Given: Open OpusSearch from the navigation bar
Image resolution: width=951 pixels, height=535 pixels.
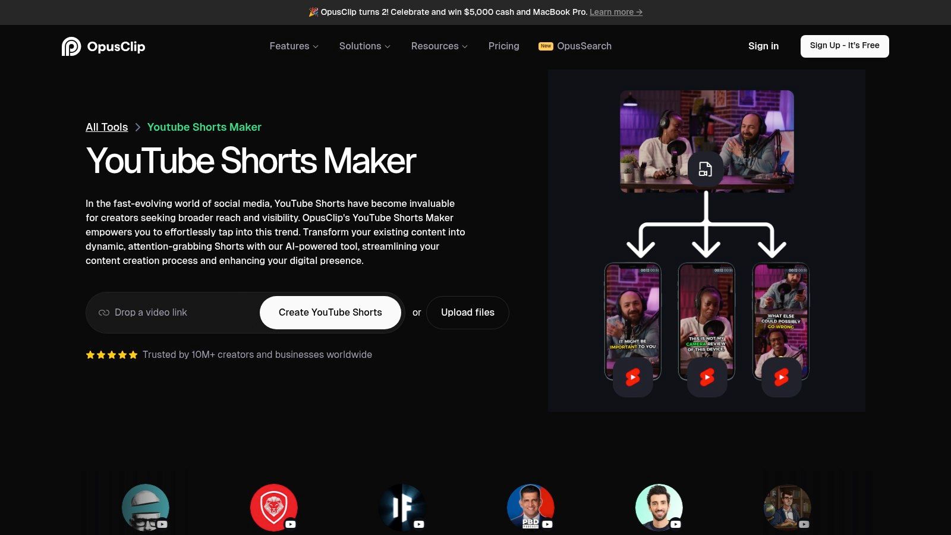Looking at the screenshot, I should click(x=575, y=46).
